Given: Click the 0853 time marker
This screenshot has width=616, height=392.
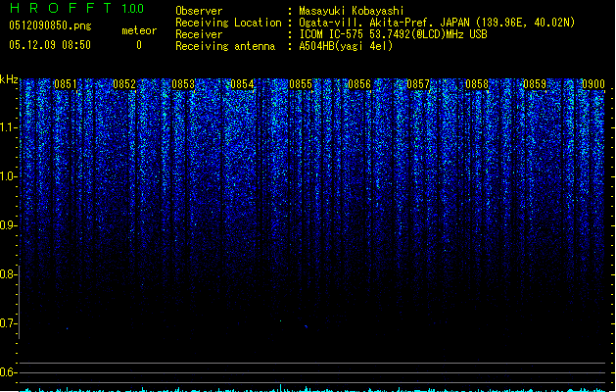Looking at the screenshot, I should coord(183,84).
